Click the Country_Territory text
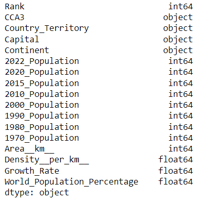This screenshot has height=201, width=207. 47,28
